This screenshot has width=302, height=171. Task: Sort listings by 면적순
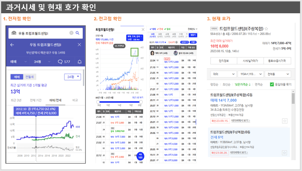click(x=259, y=84)
